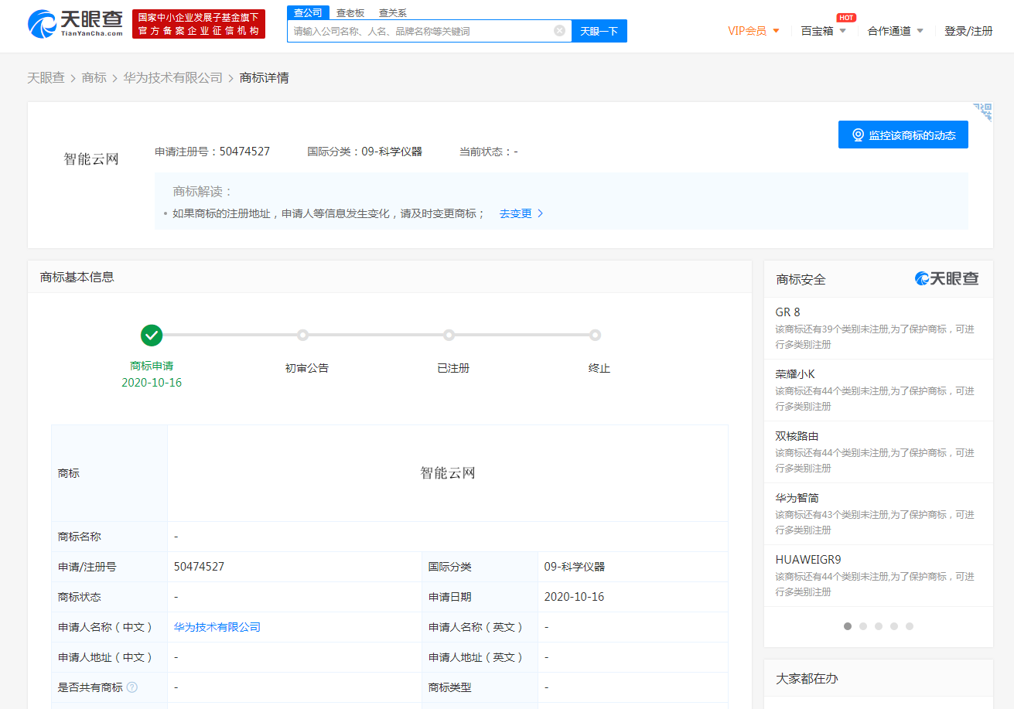
Task: Click the camera icon in 监控该商标的动态 button
Action: coord(858,135)
